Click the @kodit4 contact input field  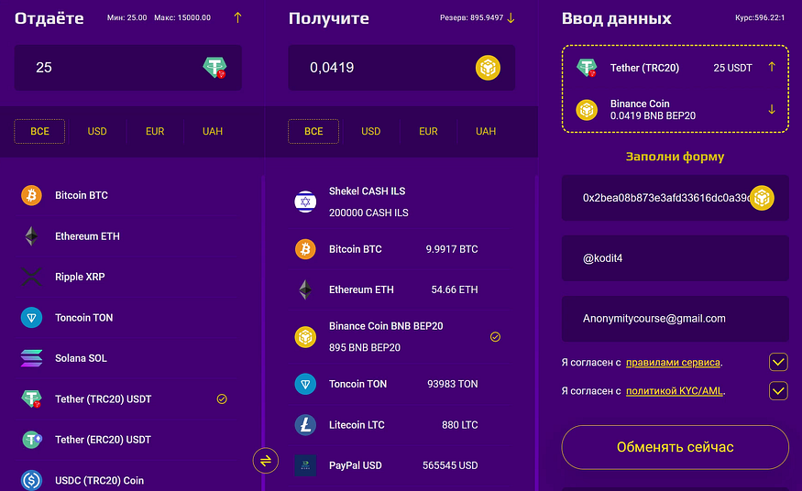pyautogui.click(x=676, y=258)
